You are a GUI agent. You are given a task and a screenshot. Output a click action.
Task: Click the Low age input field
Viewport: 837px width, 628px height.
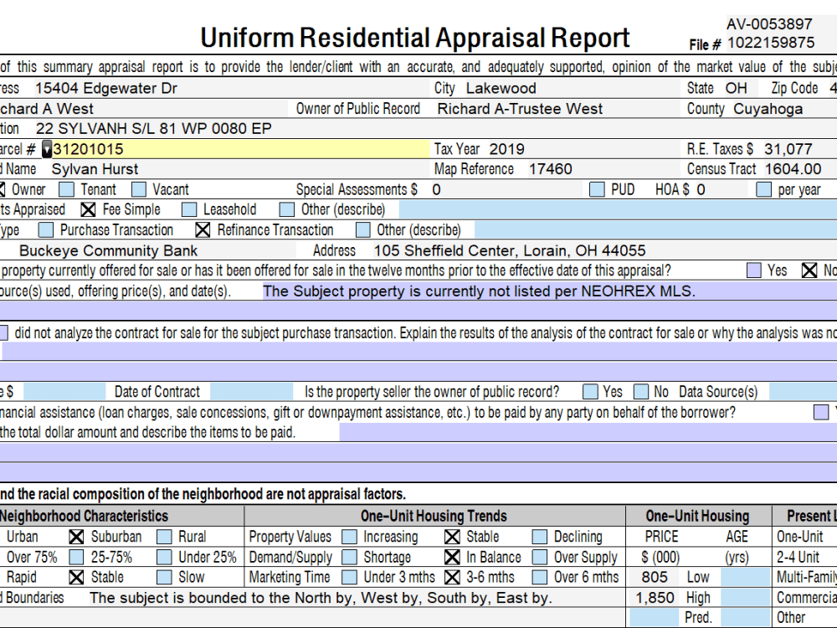coord(746,577)
